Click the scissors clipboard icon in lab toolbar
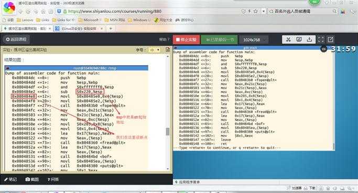 [x=288, y=39]
